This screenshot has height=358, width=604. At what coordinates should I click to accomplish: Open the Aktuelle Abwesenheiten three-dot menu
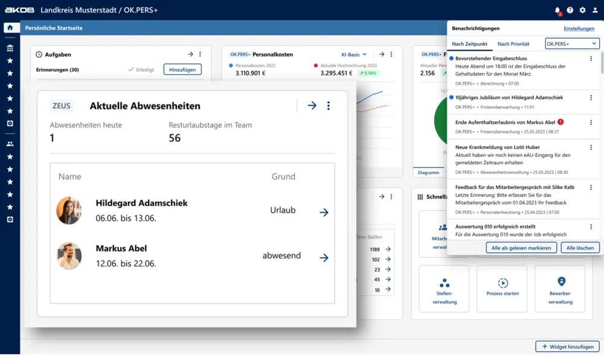(329, 106)
